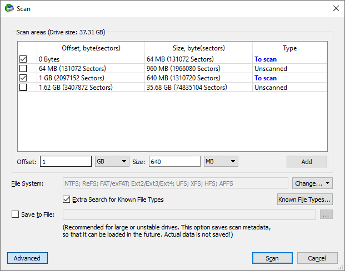345x271 pixels.
Task: Close the Scan dialog window
Action: 336,8
